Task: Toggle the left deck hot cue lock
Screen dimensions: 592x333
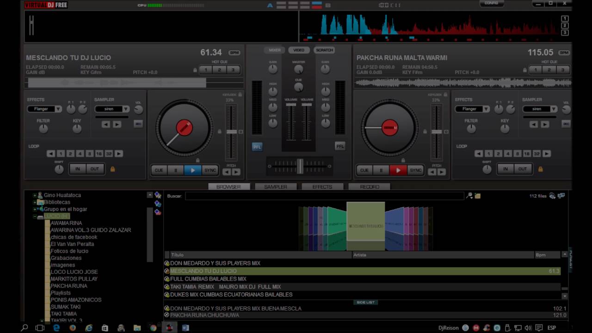Action: coord(195,70)
